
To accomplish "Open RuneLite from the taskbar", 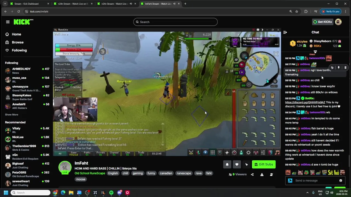I will 103,193.
